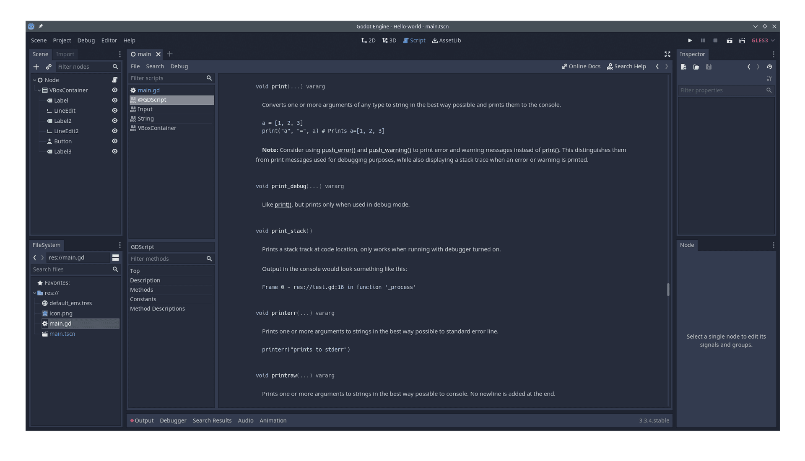Click the 3D view mode icon
The width and height of the screenshot is (805, 461).
click(x=389, y=40)
